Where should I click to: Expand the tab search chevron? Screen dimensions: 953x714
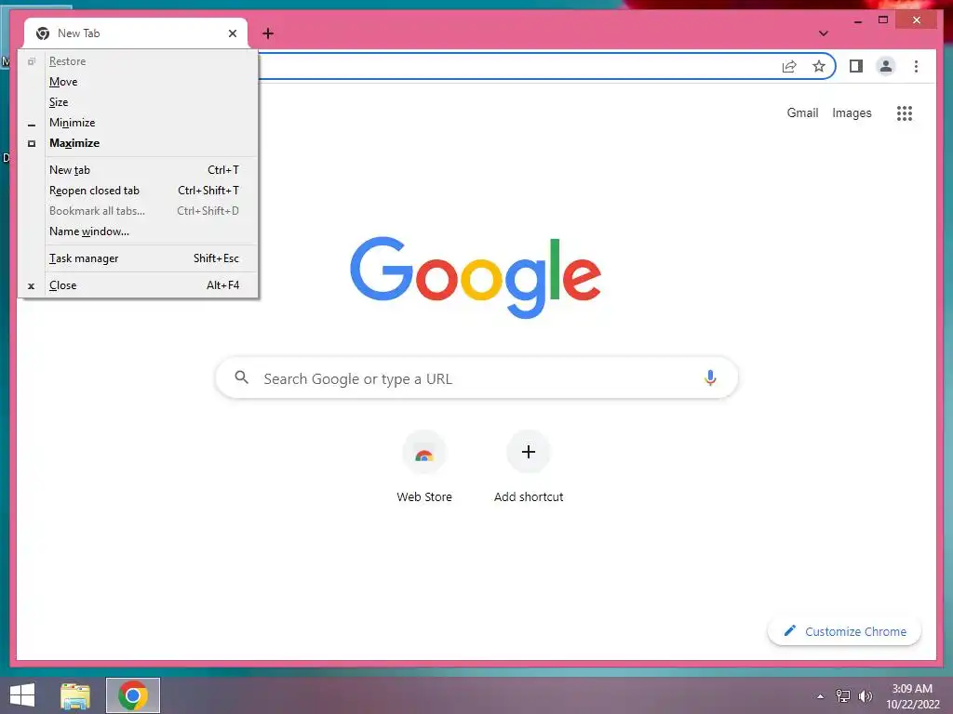click(x=823, y=33)
